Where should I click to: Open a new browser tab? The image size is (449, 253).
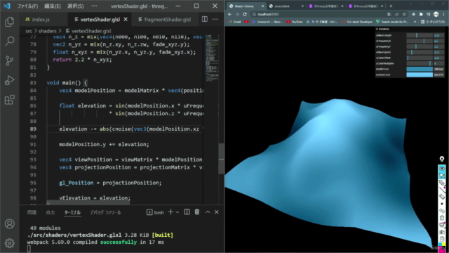coord(391,6)
